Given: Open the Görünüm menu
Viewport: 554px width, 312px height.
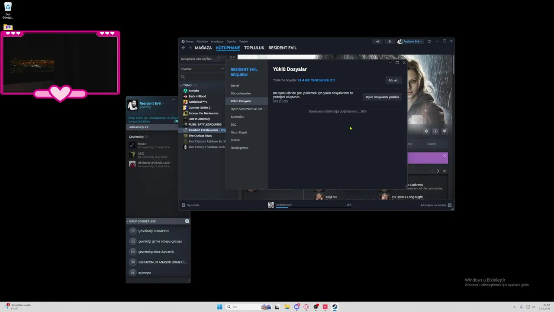Looking at the screenshot, I should click(x=202, y=42).
